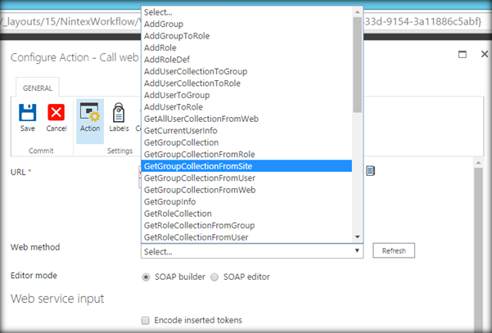The height and width of the screenshot is (333, 492).
Task: Select the GetRoleCollection method
Action: [x=246, y=214]
